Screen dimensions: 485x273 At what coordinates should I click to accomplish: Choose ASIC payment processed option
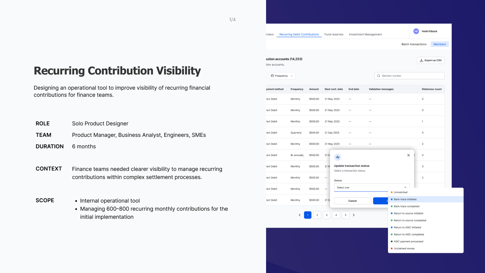[426, 242]
